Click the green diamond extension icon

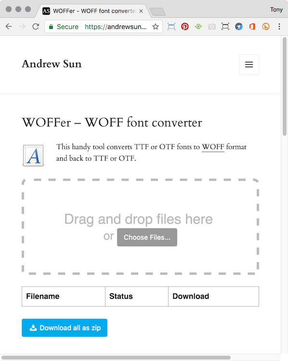198,26
